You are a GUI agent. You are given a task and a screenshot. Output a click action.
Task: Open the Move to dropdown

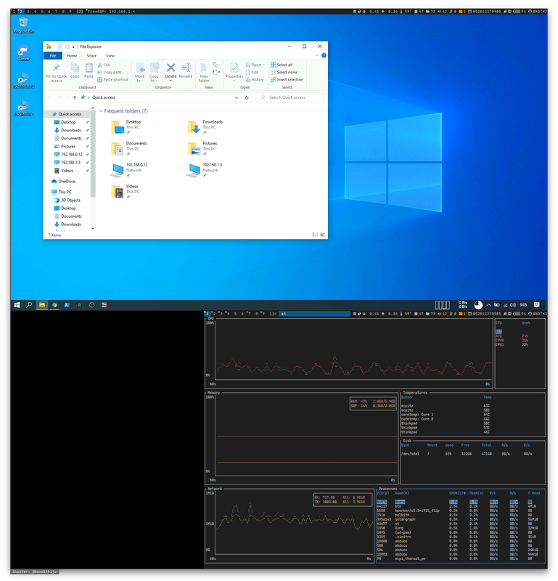point(139,71)
